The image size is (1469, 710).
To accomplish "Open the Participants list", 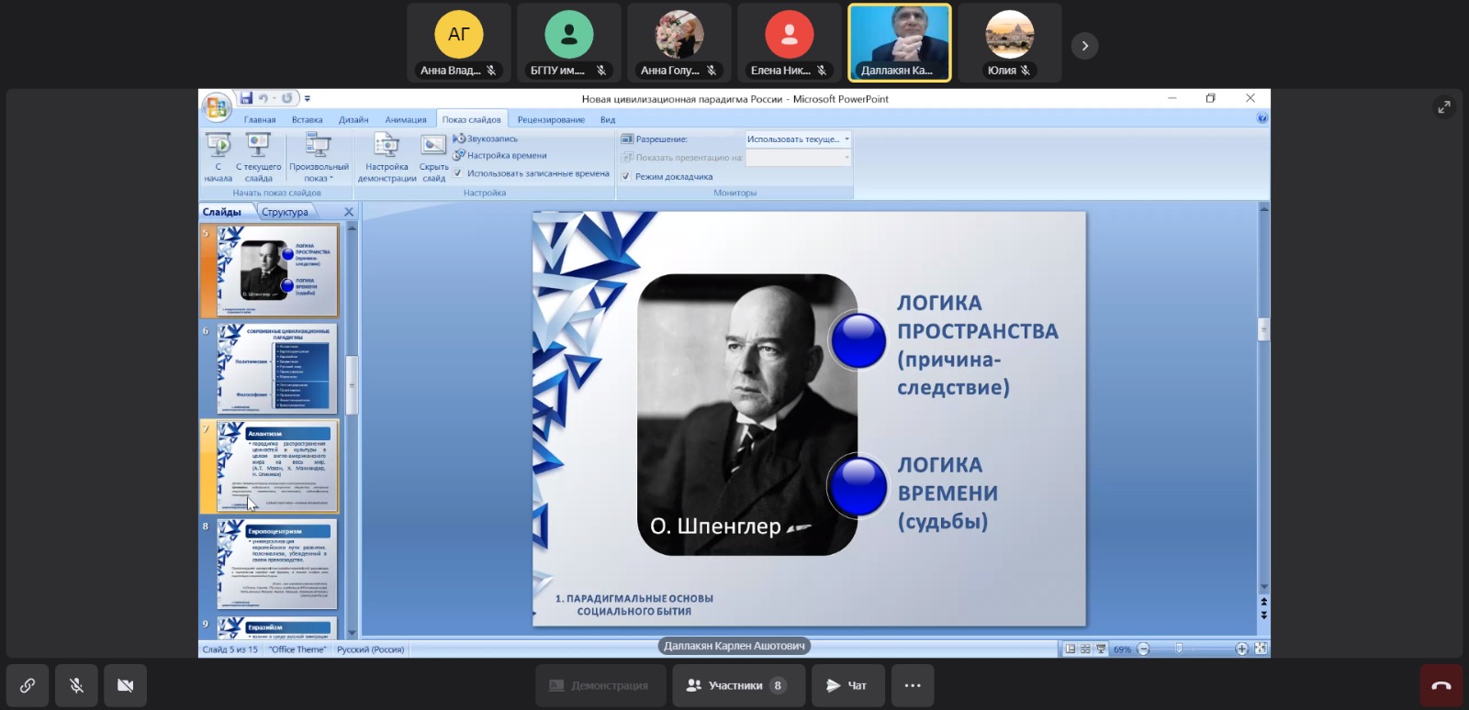I will (738, 685).
